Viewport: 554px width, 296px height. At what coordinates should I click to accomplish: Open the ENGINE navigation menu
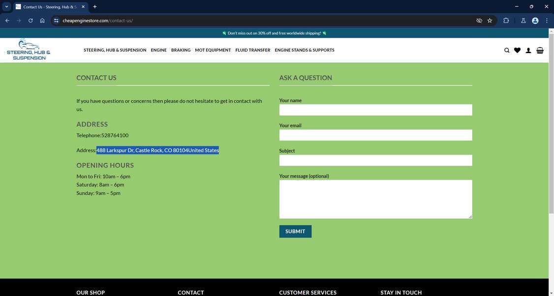tap(158, 50)
